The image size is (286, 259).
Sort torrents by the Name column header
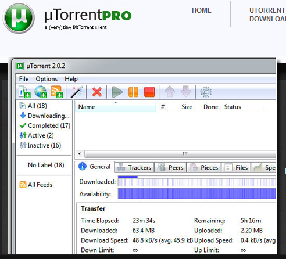[116, 107]
